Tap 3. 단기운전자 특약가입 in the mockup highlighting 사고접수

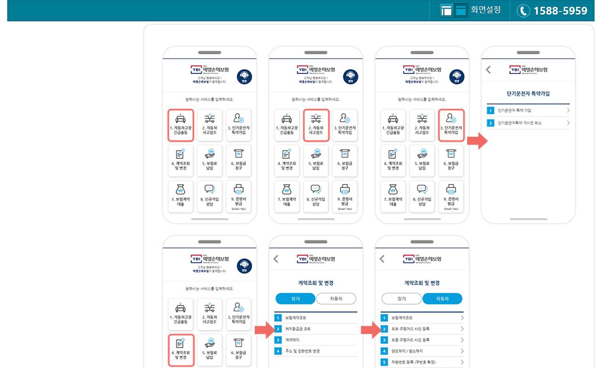pos(345,125)
